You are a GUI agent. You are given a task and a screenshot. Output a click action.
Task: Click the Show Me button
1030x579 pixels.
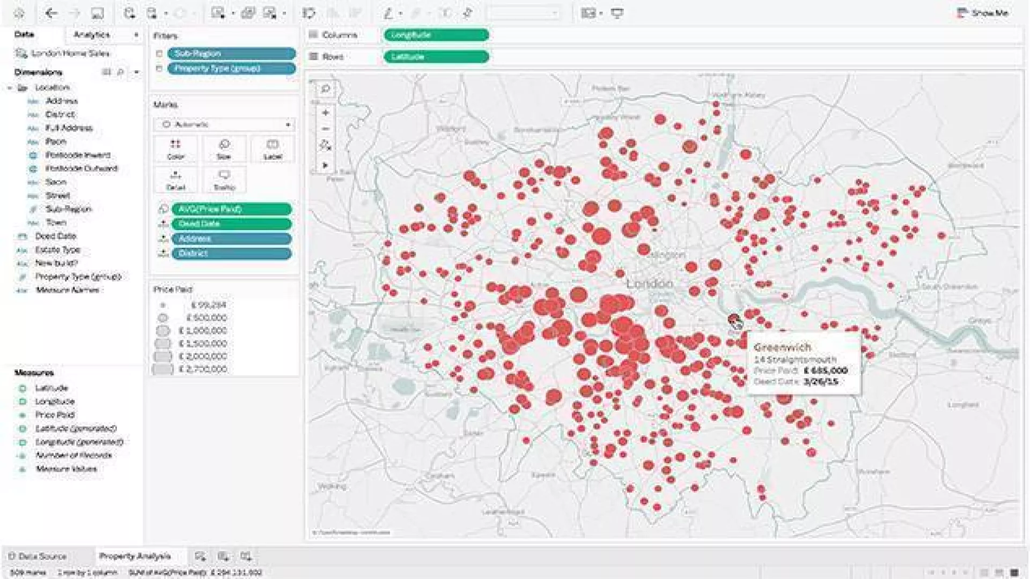983,13
